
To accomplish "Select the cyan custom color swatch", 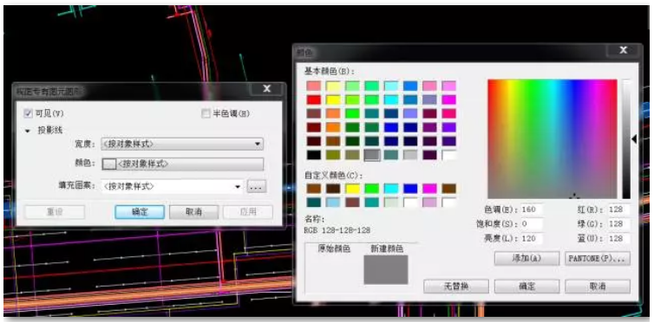I will pyautogui.click(x=391, y=189).
